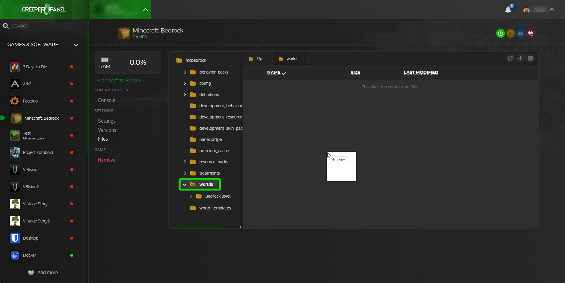Go Up one directory
This screenshot has width=565, height=283.
pos(256,59)
